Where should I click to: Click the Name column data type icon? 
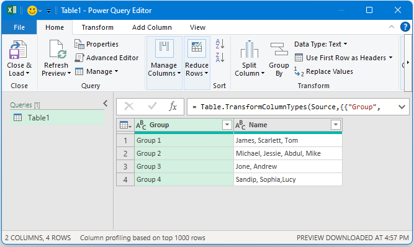(x=240, y=125)
